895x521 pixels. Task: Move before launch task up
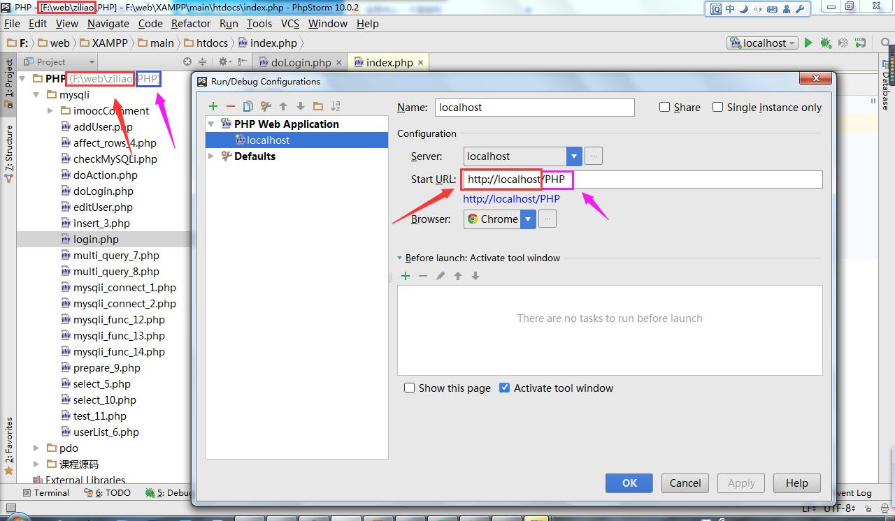coord(457,276)
